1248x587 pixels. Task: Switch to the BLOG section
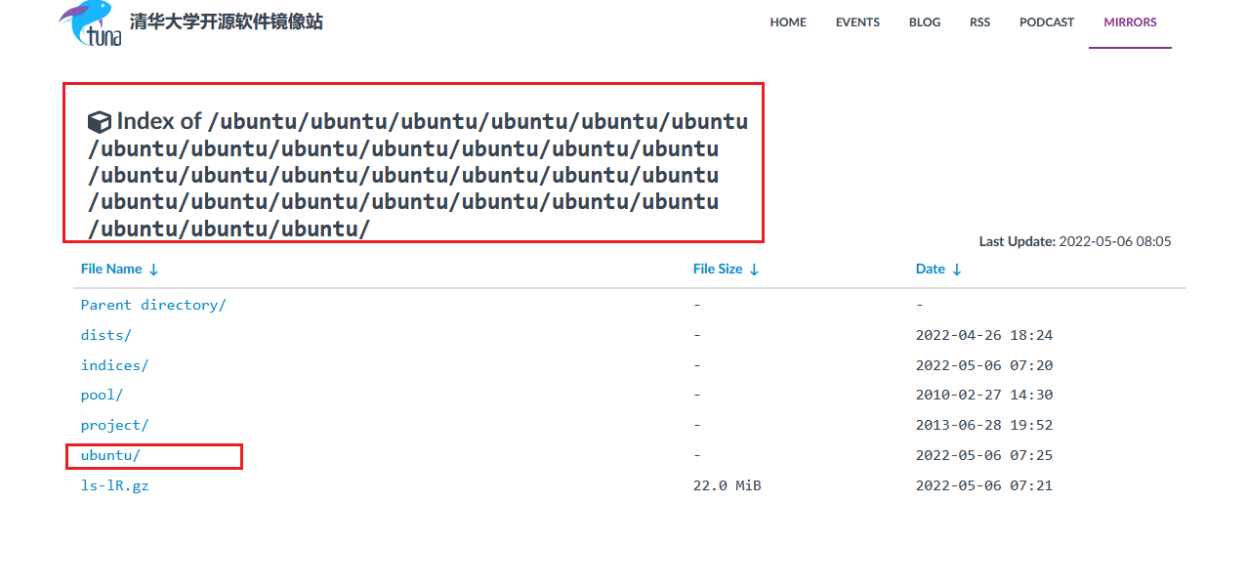coord(923,21)
